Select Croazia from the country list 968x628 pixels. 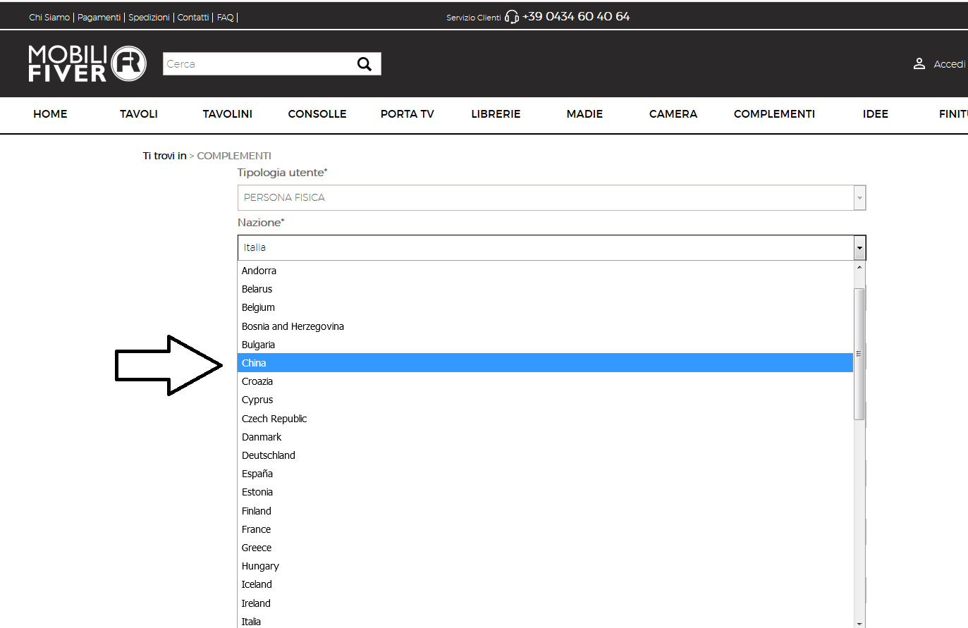(546, 381)
